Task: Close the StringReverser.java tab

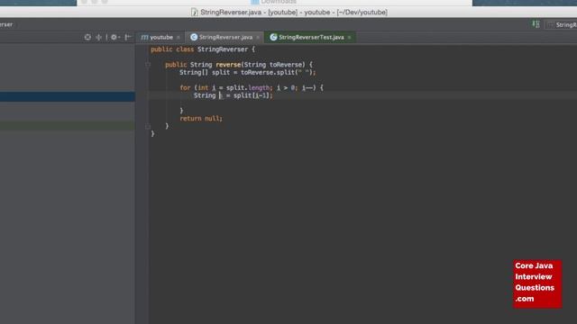Action: tap(258, 38)
